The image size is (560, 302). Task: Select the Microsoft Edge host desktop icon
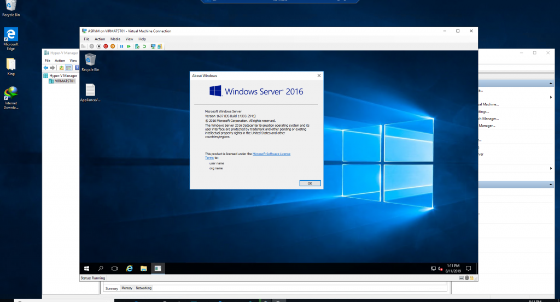point(11,39)
